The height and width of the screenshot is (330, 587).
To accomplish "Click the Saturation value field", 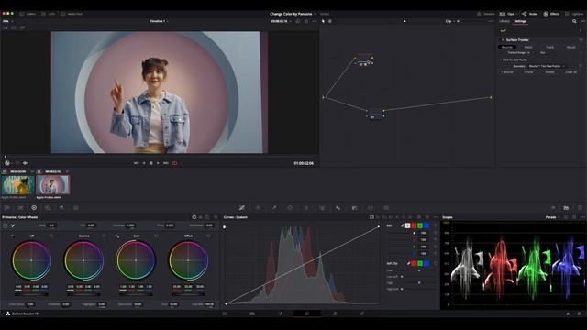I will (138, 304).
